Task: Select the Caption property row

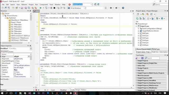Action: coord(16,70)
